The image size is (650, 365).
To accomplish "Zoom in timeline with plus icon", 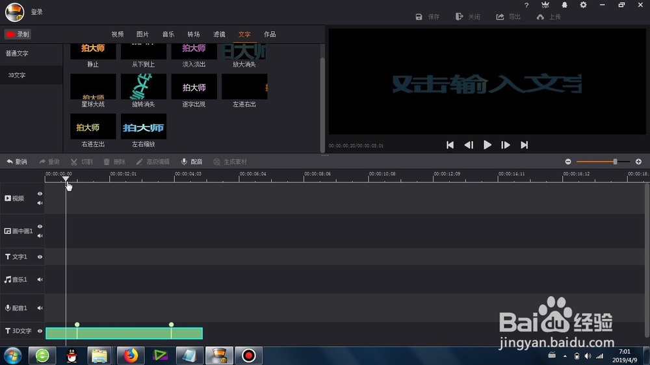I will (x=638, y=162).
